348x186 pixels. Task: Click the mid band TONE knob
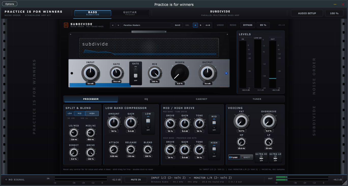tap(199, 124)
